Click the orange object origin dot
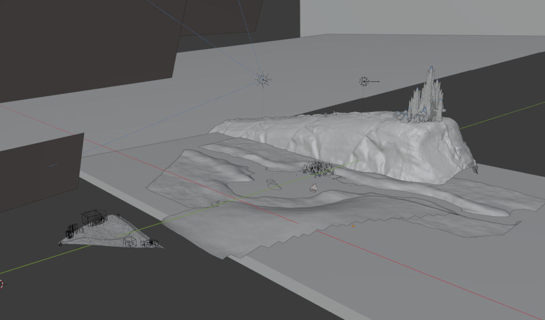Screen dimensions: 545x320 (353, 226)
